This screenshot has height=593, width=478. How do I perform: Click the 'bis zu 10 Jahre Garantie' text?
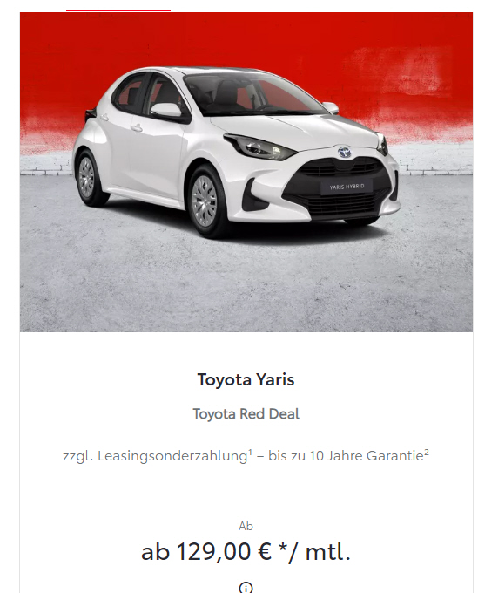tap(346, 456)
